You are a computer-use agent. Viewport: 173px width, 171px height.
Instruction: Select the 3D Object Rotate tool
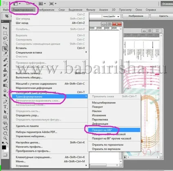(x=5, y=123)
